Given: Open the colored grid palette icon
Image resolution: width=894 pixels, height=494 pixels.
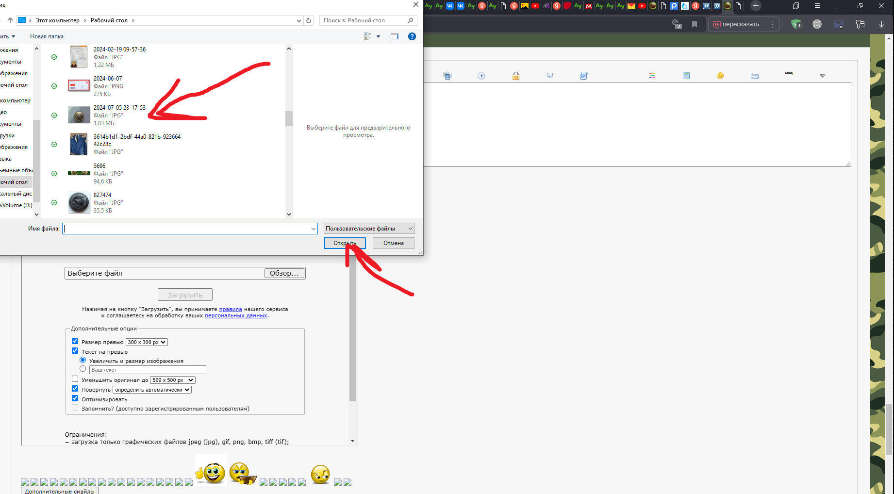Looking at the screenshot, I should pos(652,76).
